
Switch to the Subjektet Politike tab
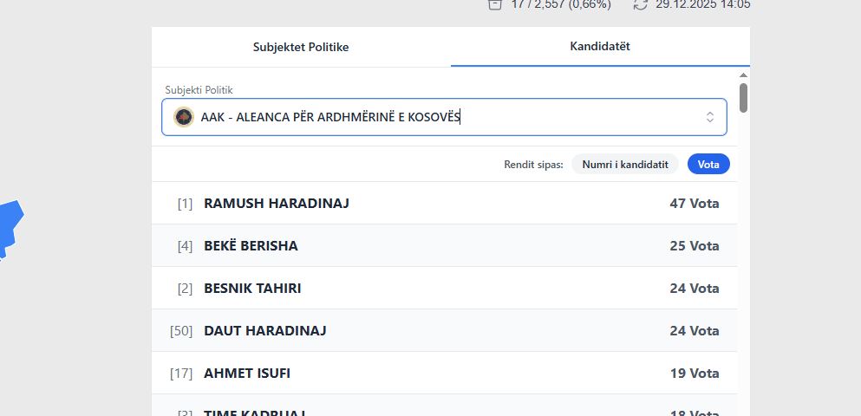tap(301, 47)
